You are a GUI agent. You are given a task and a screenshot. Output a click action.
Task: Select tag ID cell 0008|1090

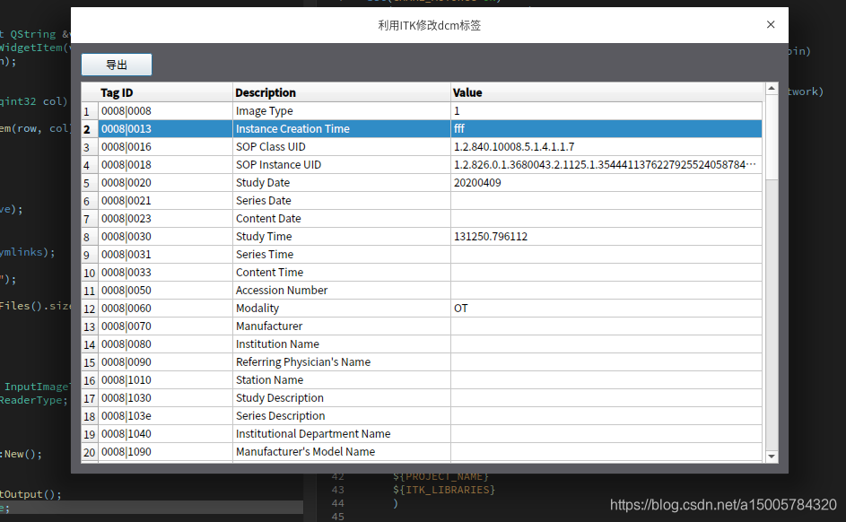point(166,451)
